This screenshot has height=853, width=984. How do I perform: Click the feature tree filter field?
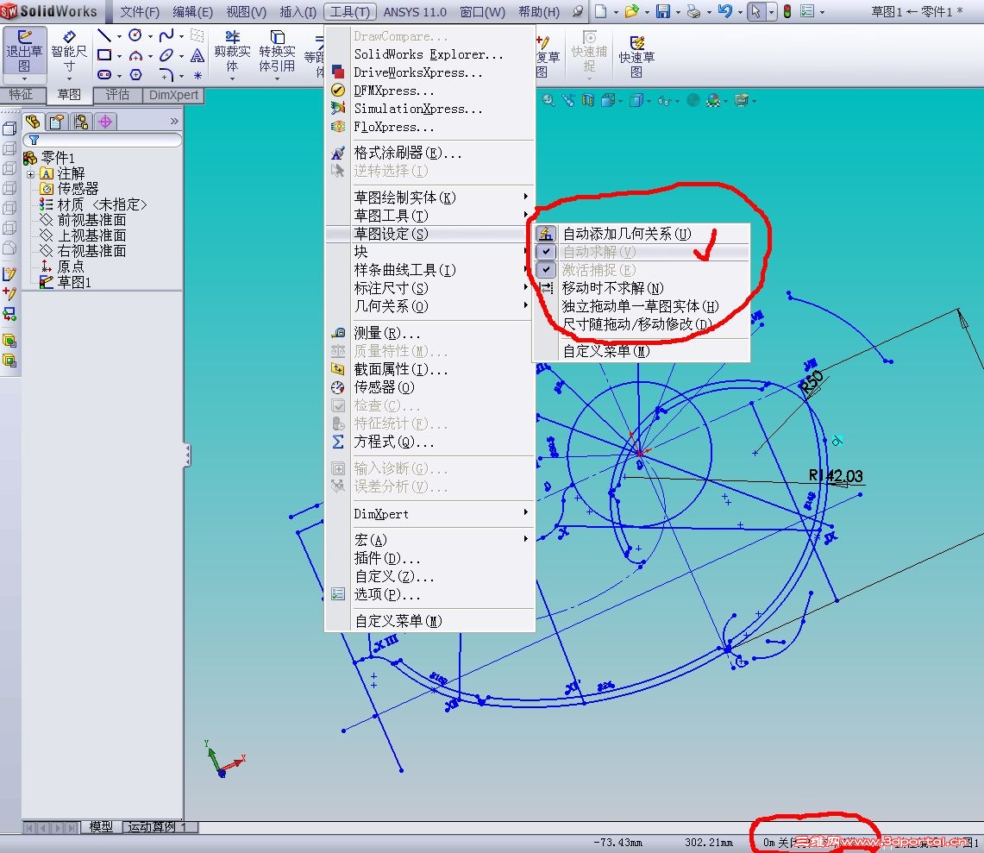coord(103,140)
